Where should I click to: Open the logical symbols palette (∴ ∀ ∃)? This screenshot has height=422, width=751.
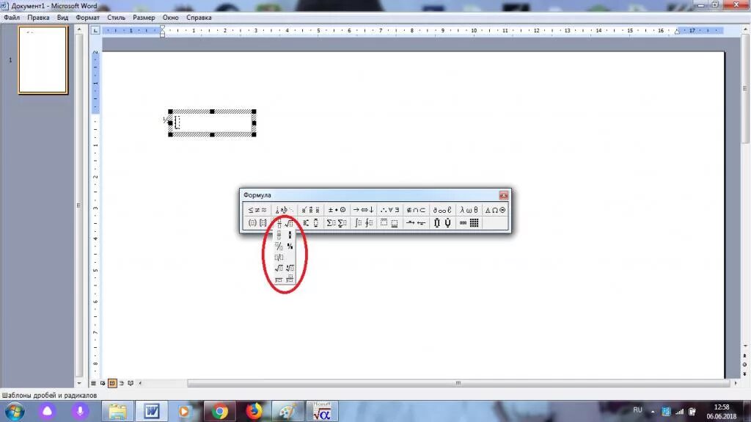pos(389,210)
